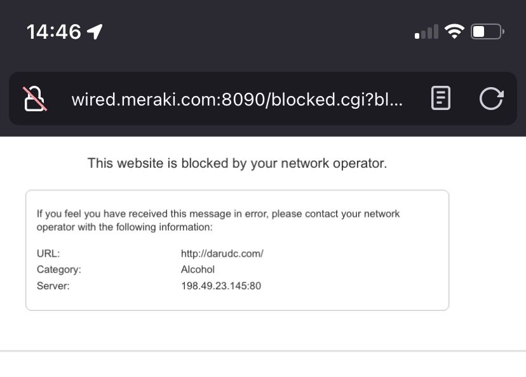
Task: Open reader mode with the document icon
Action: (x=440, y=99)
